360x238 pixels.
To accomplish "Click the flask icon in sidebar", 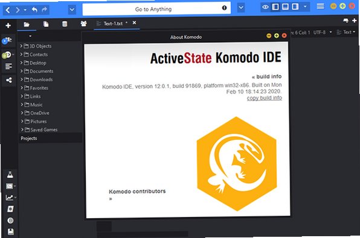I will coord(10,175).
